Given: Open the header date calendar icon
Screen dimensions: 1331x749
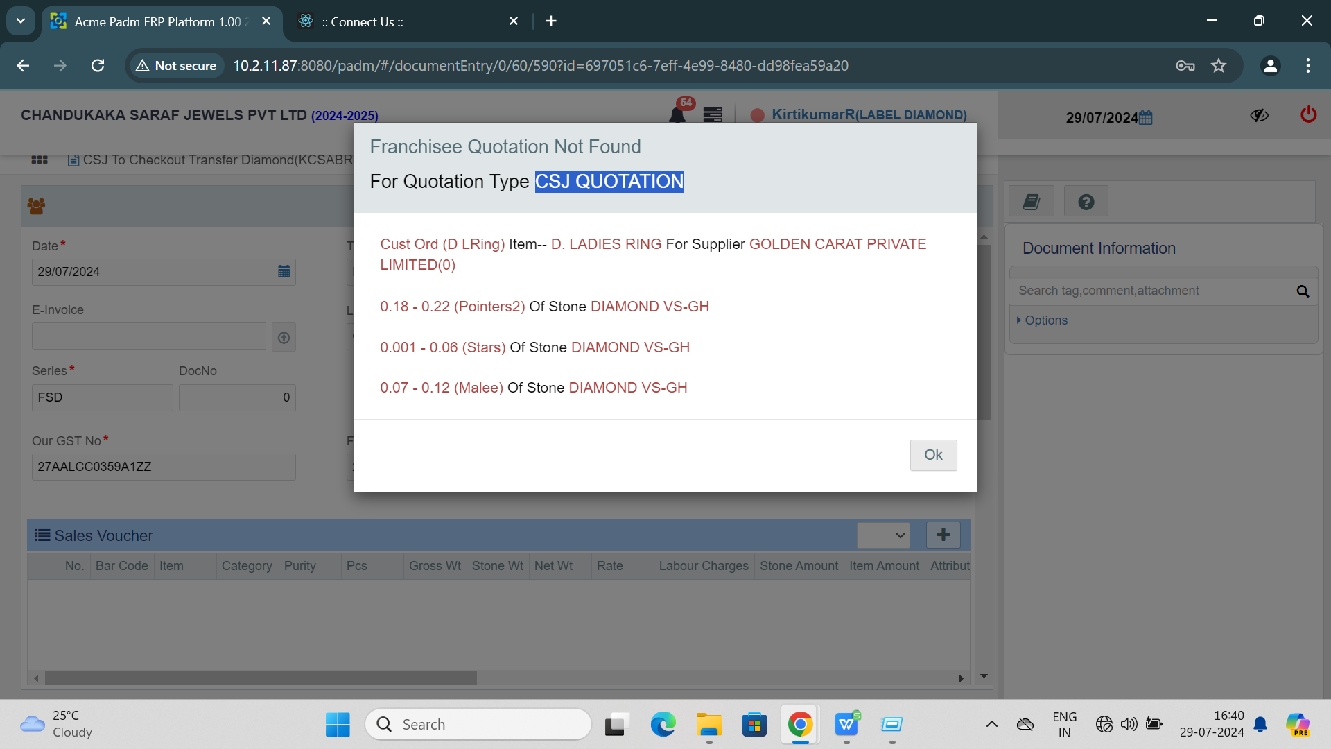Looking at the screenshot, I should pos(1146,117).
